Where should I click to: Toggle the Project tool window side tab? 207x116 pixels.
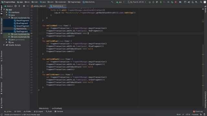(1, 10)
